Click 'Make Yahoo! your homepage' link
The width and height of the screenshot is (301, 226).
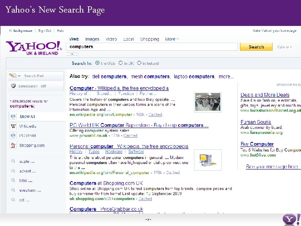274,31
